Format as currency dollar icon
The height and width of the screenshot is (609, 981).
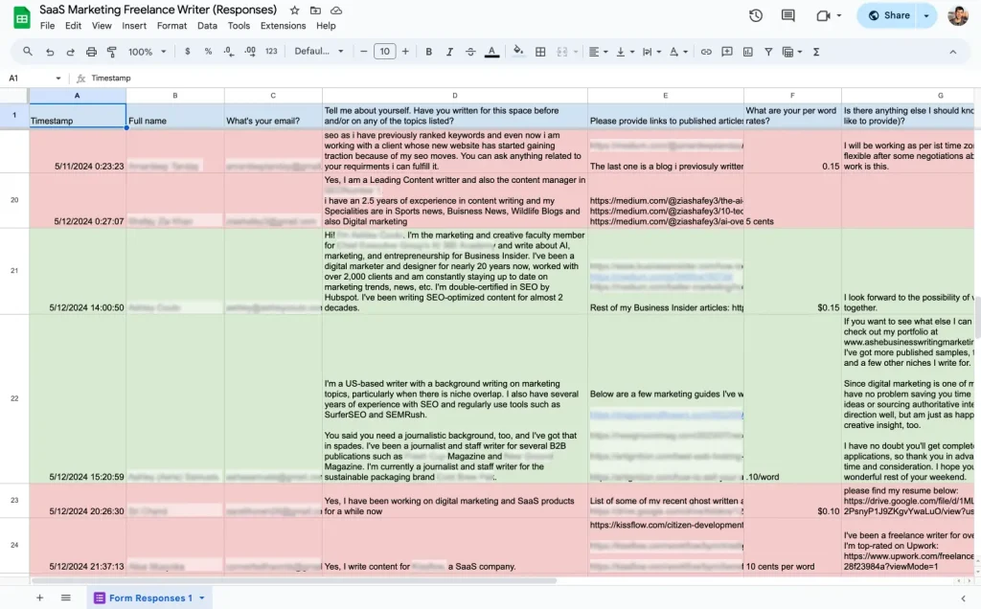[187, 52]
